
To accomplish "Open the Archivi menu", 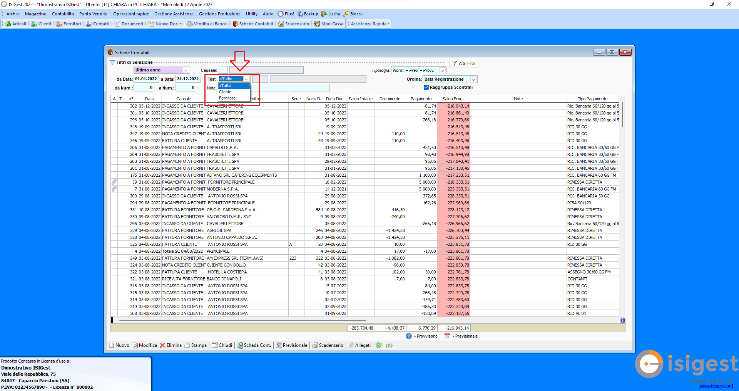I will [x=13, y=14].
